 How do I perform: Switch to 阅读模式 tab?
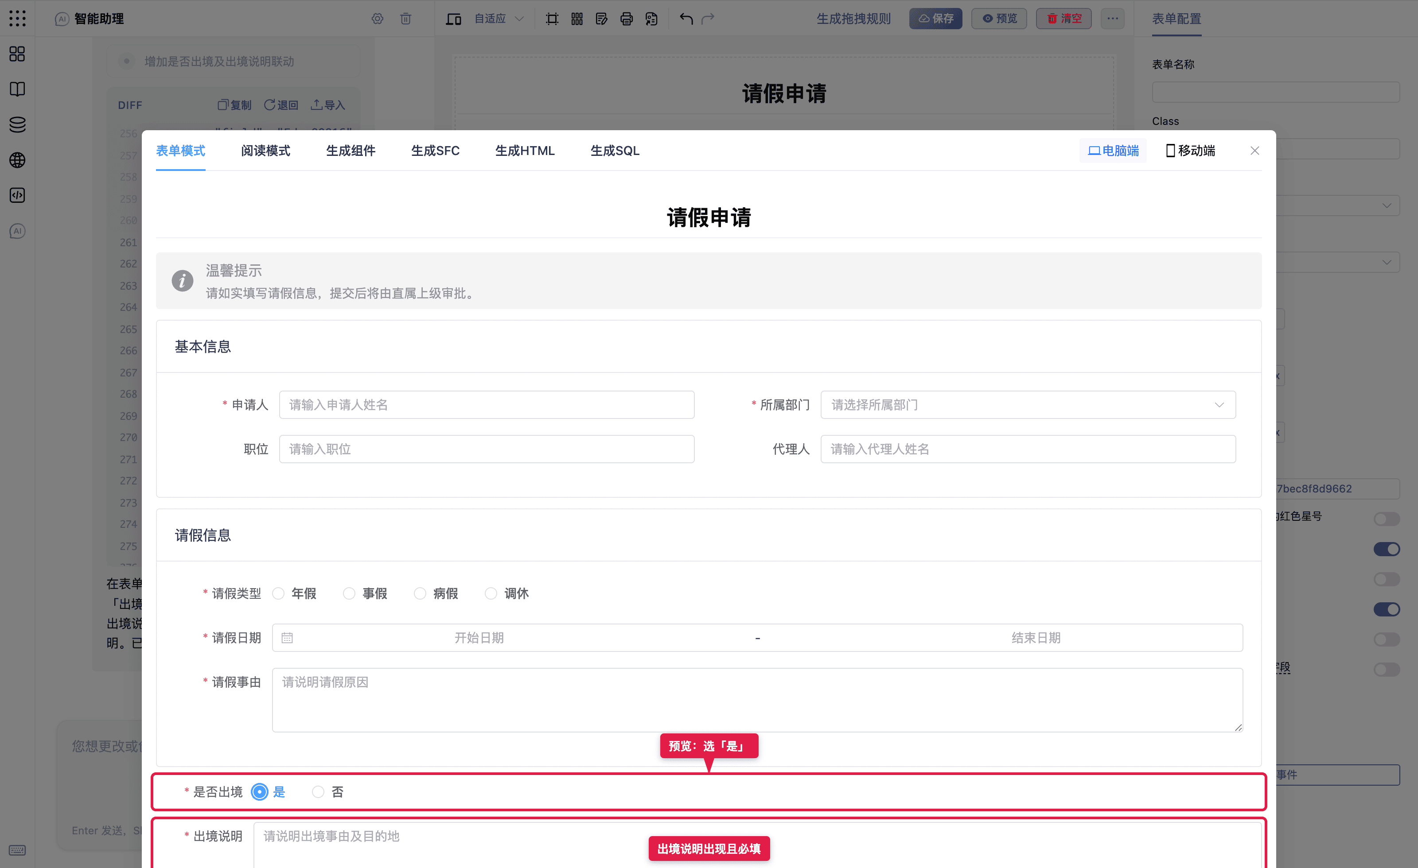click(x=265, y=151)
